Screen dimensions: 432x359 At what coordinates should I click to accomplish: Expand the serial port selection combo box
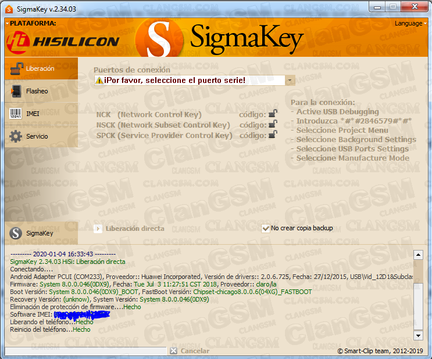(290, 80)
